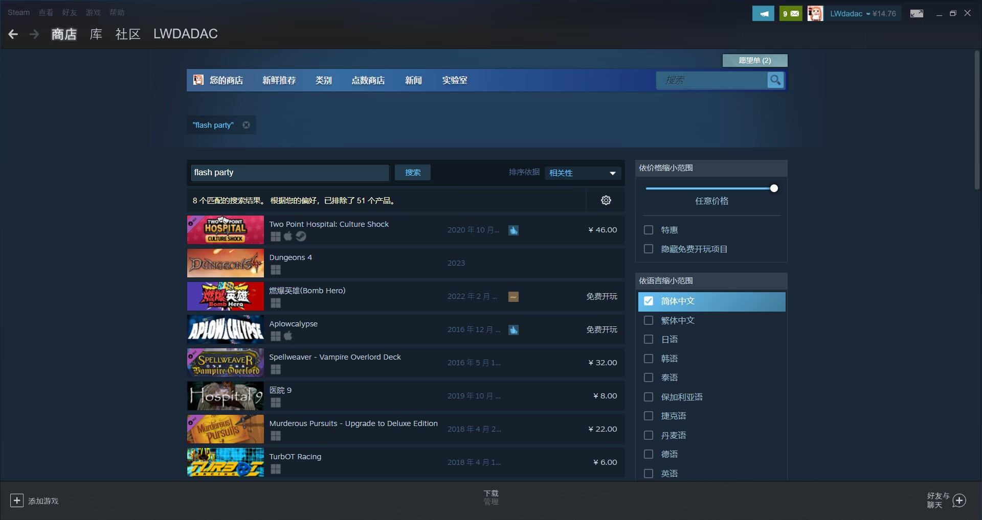The height and width of the screenshot is (520, 982).
Task: Go back using the back arrow
Action: click(x=13, y=34)
